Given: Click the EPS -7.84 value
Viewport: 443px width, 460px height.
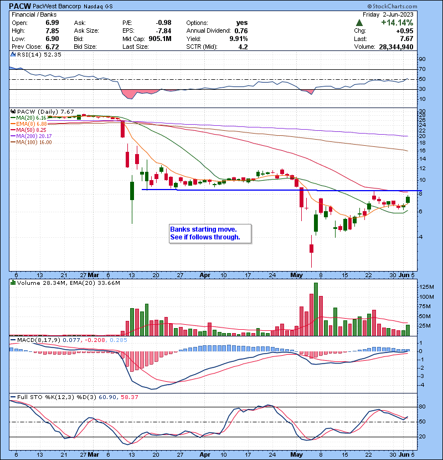Looking at the screenshot, I should 163,31.
